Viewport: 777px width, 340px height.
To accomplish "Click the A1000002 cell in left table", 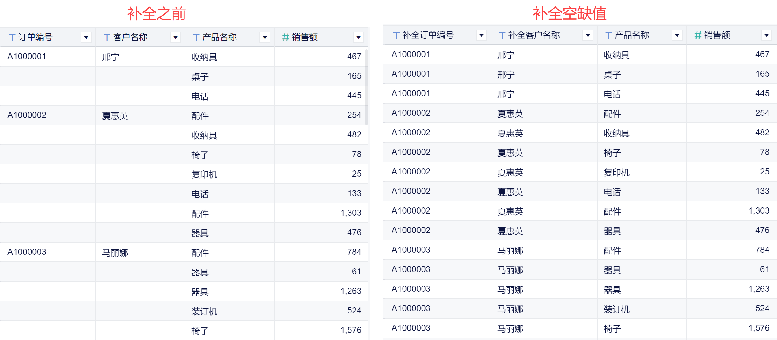I will click(27, 115).
